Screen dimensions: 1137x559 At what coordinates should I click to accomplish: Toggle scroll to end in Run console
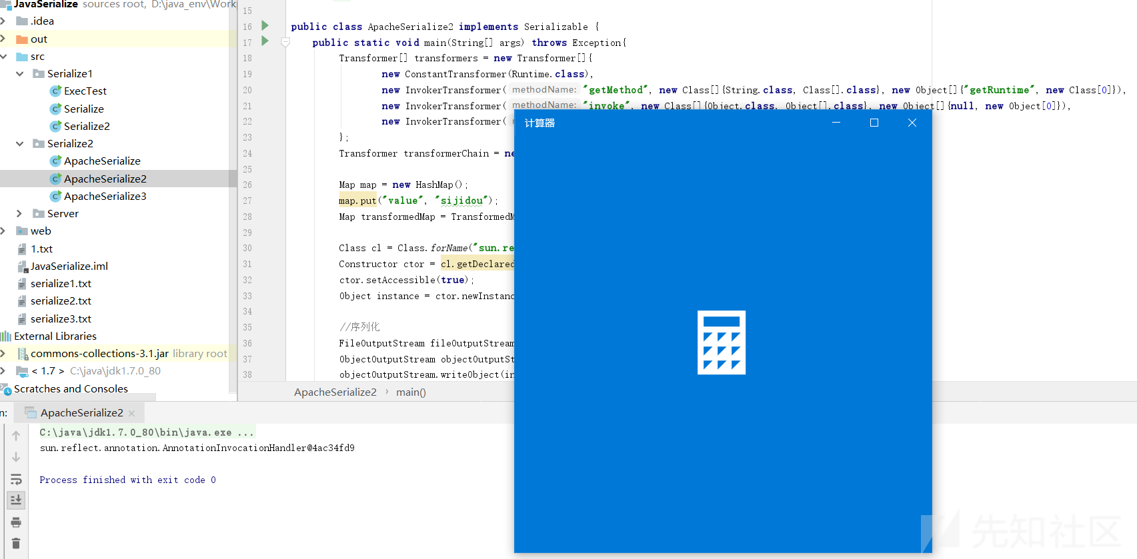16,500
